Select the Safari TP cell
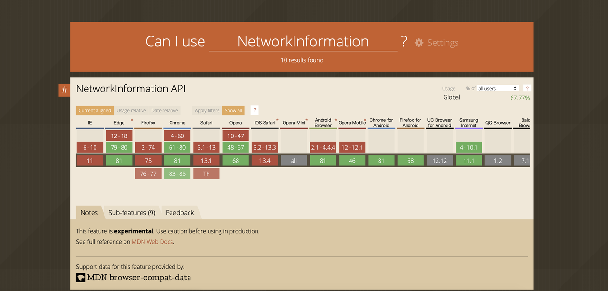Screen dimensions: 608x291 (206, 173)
